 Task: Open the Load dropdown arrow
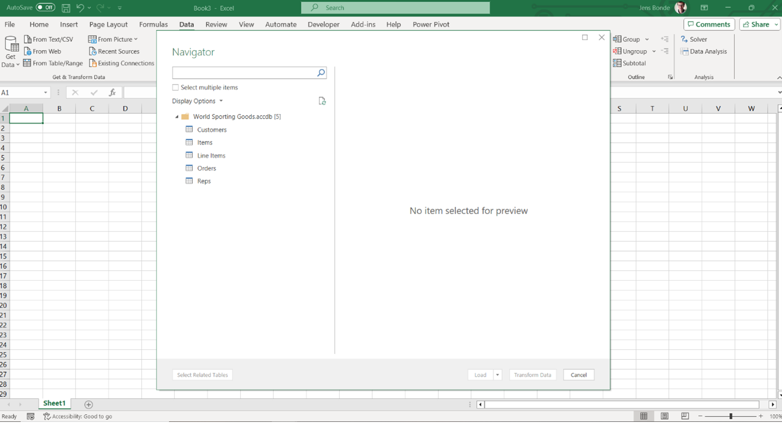[498, 375]
